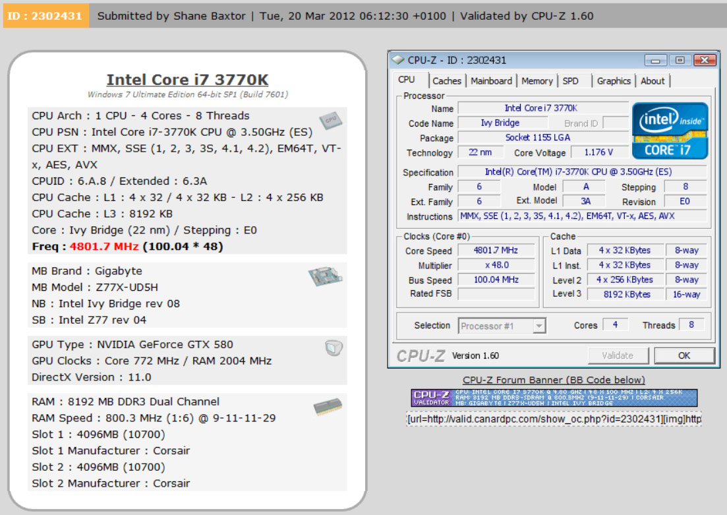Click the CPU-Z Validator banner image

pos(554,398)
